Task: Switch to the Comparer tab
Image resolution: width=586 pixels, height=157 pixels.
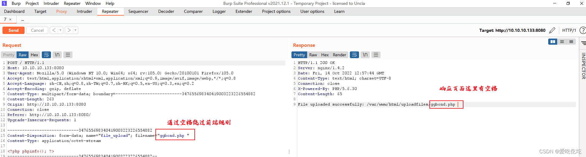Action: (x=193, y=11)
